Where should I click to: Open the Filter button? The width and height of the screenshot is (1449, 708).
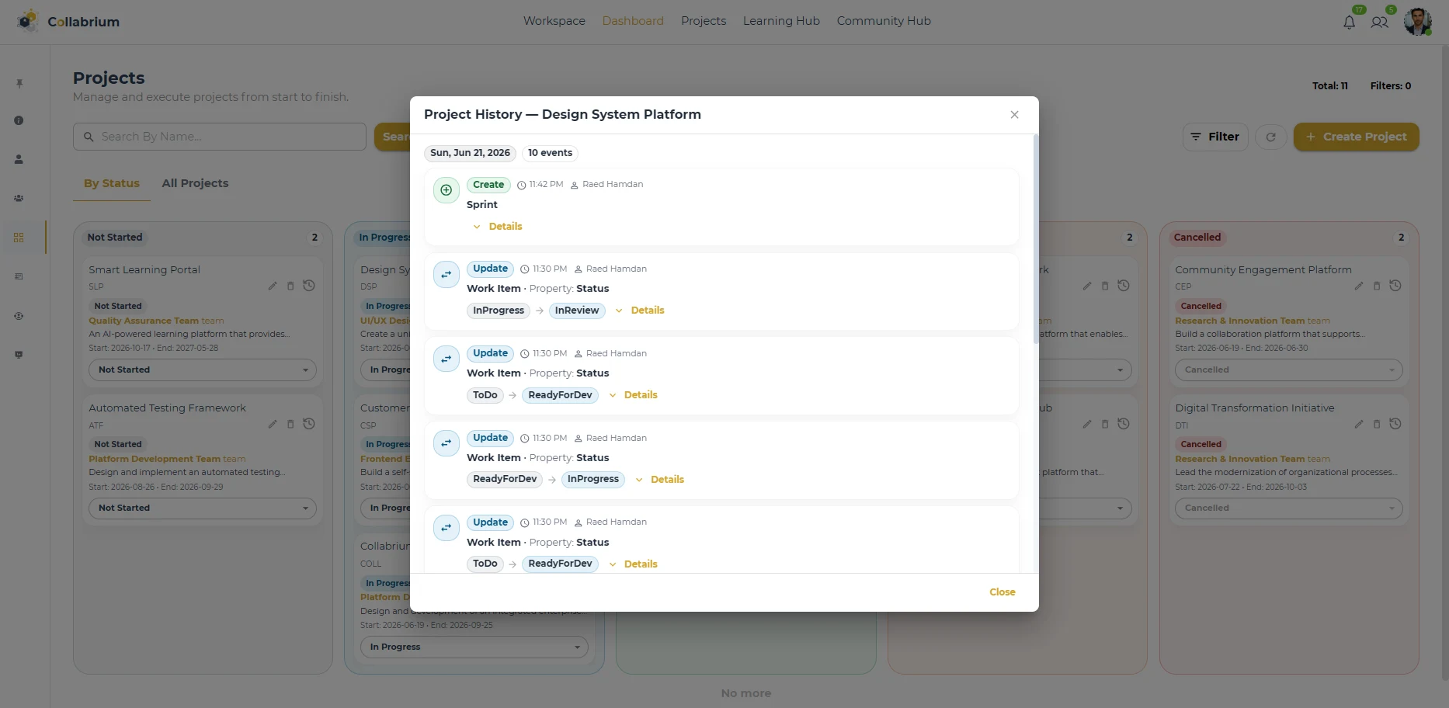pyautogui.click(x=1215, y=137)
